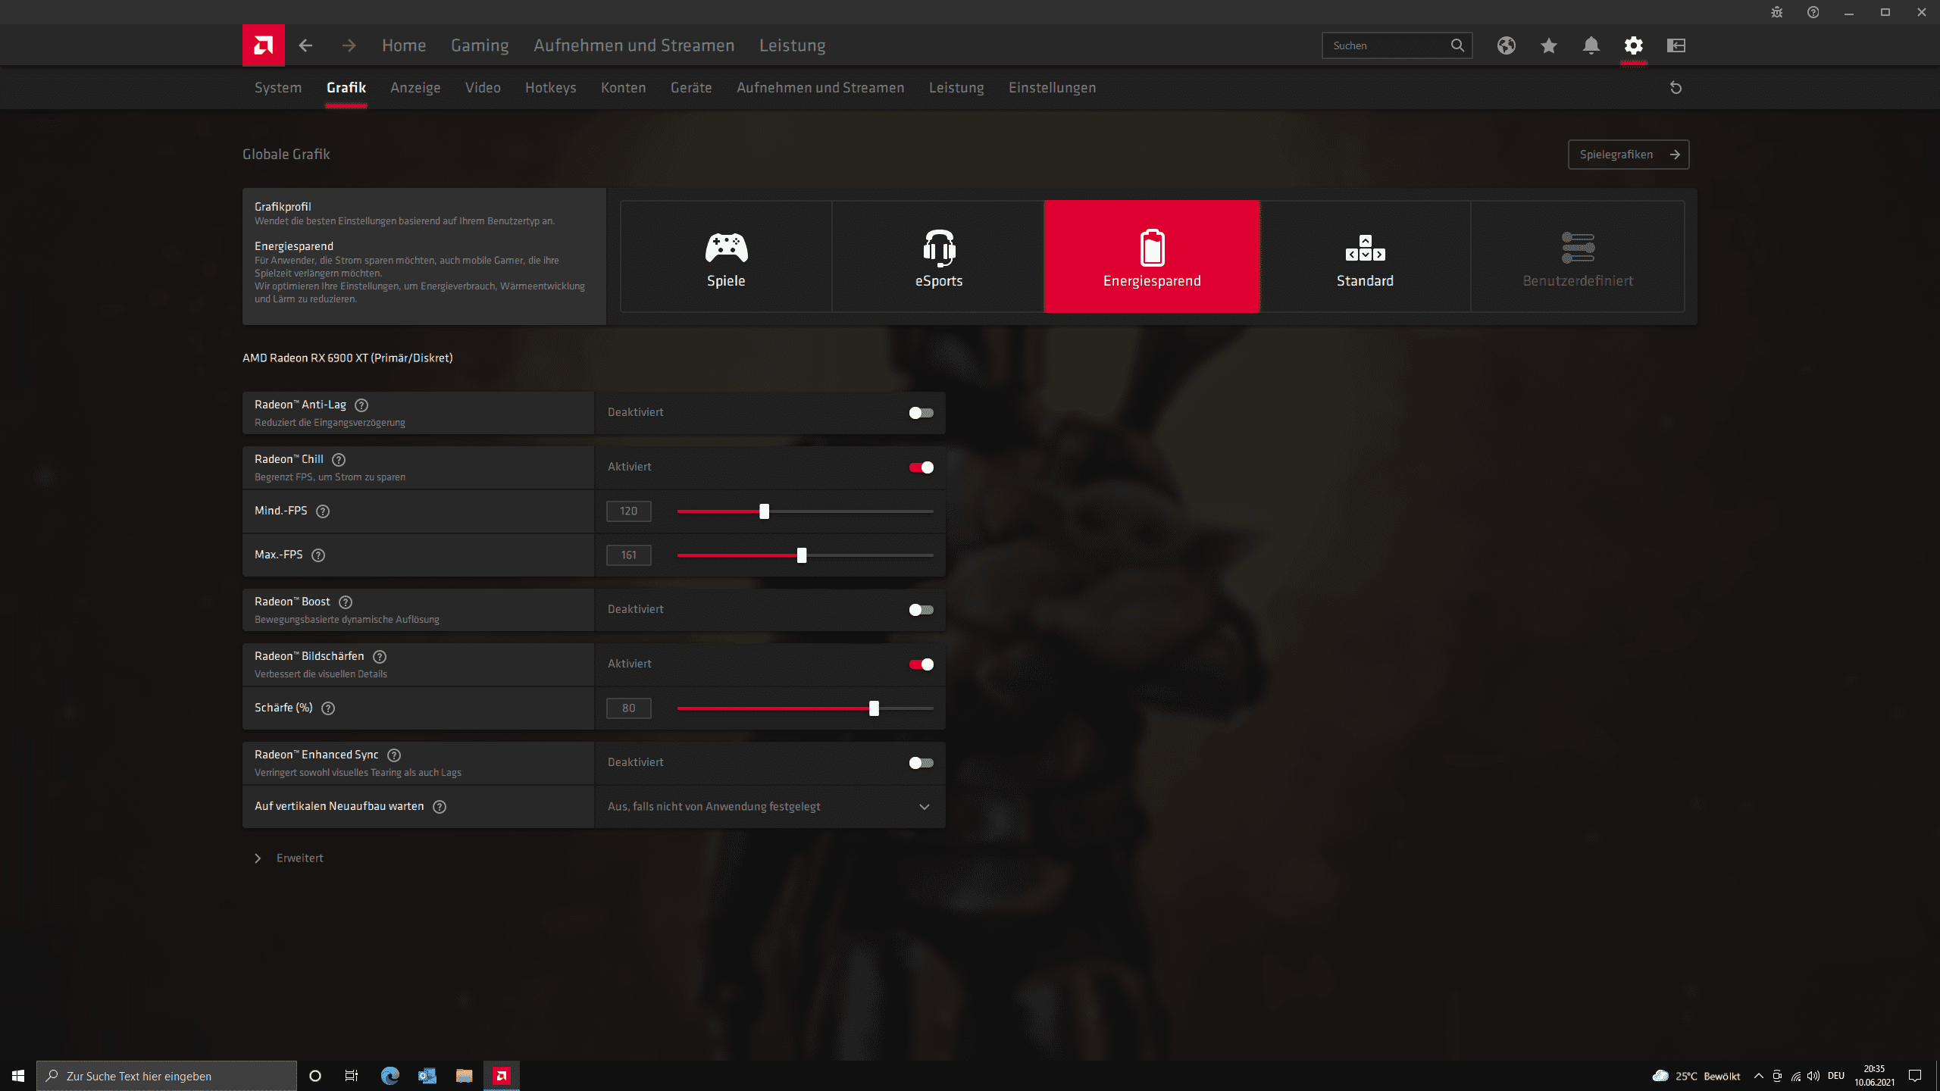
Task: Enable Radeon Anti-Lag toggle
Action: pos(921,413)
